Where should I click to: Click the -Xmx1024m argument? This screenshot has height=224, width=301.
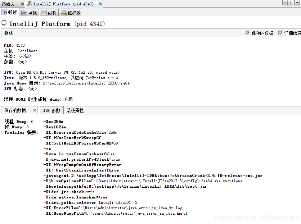point(54,127)
